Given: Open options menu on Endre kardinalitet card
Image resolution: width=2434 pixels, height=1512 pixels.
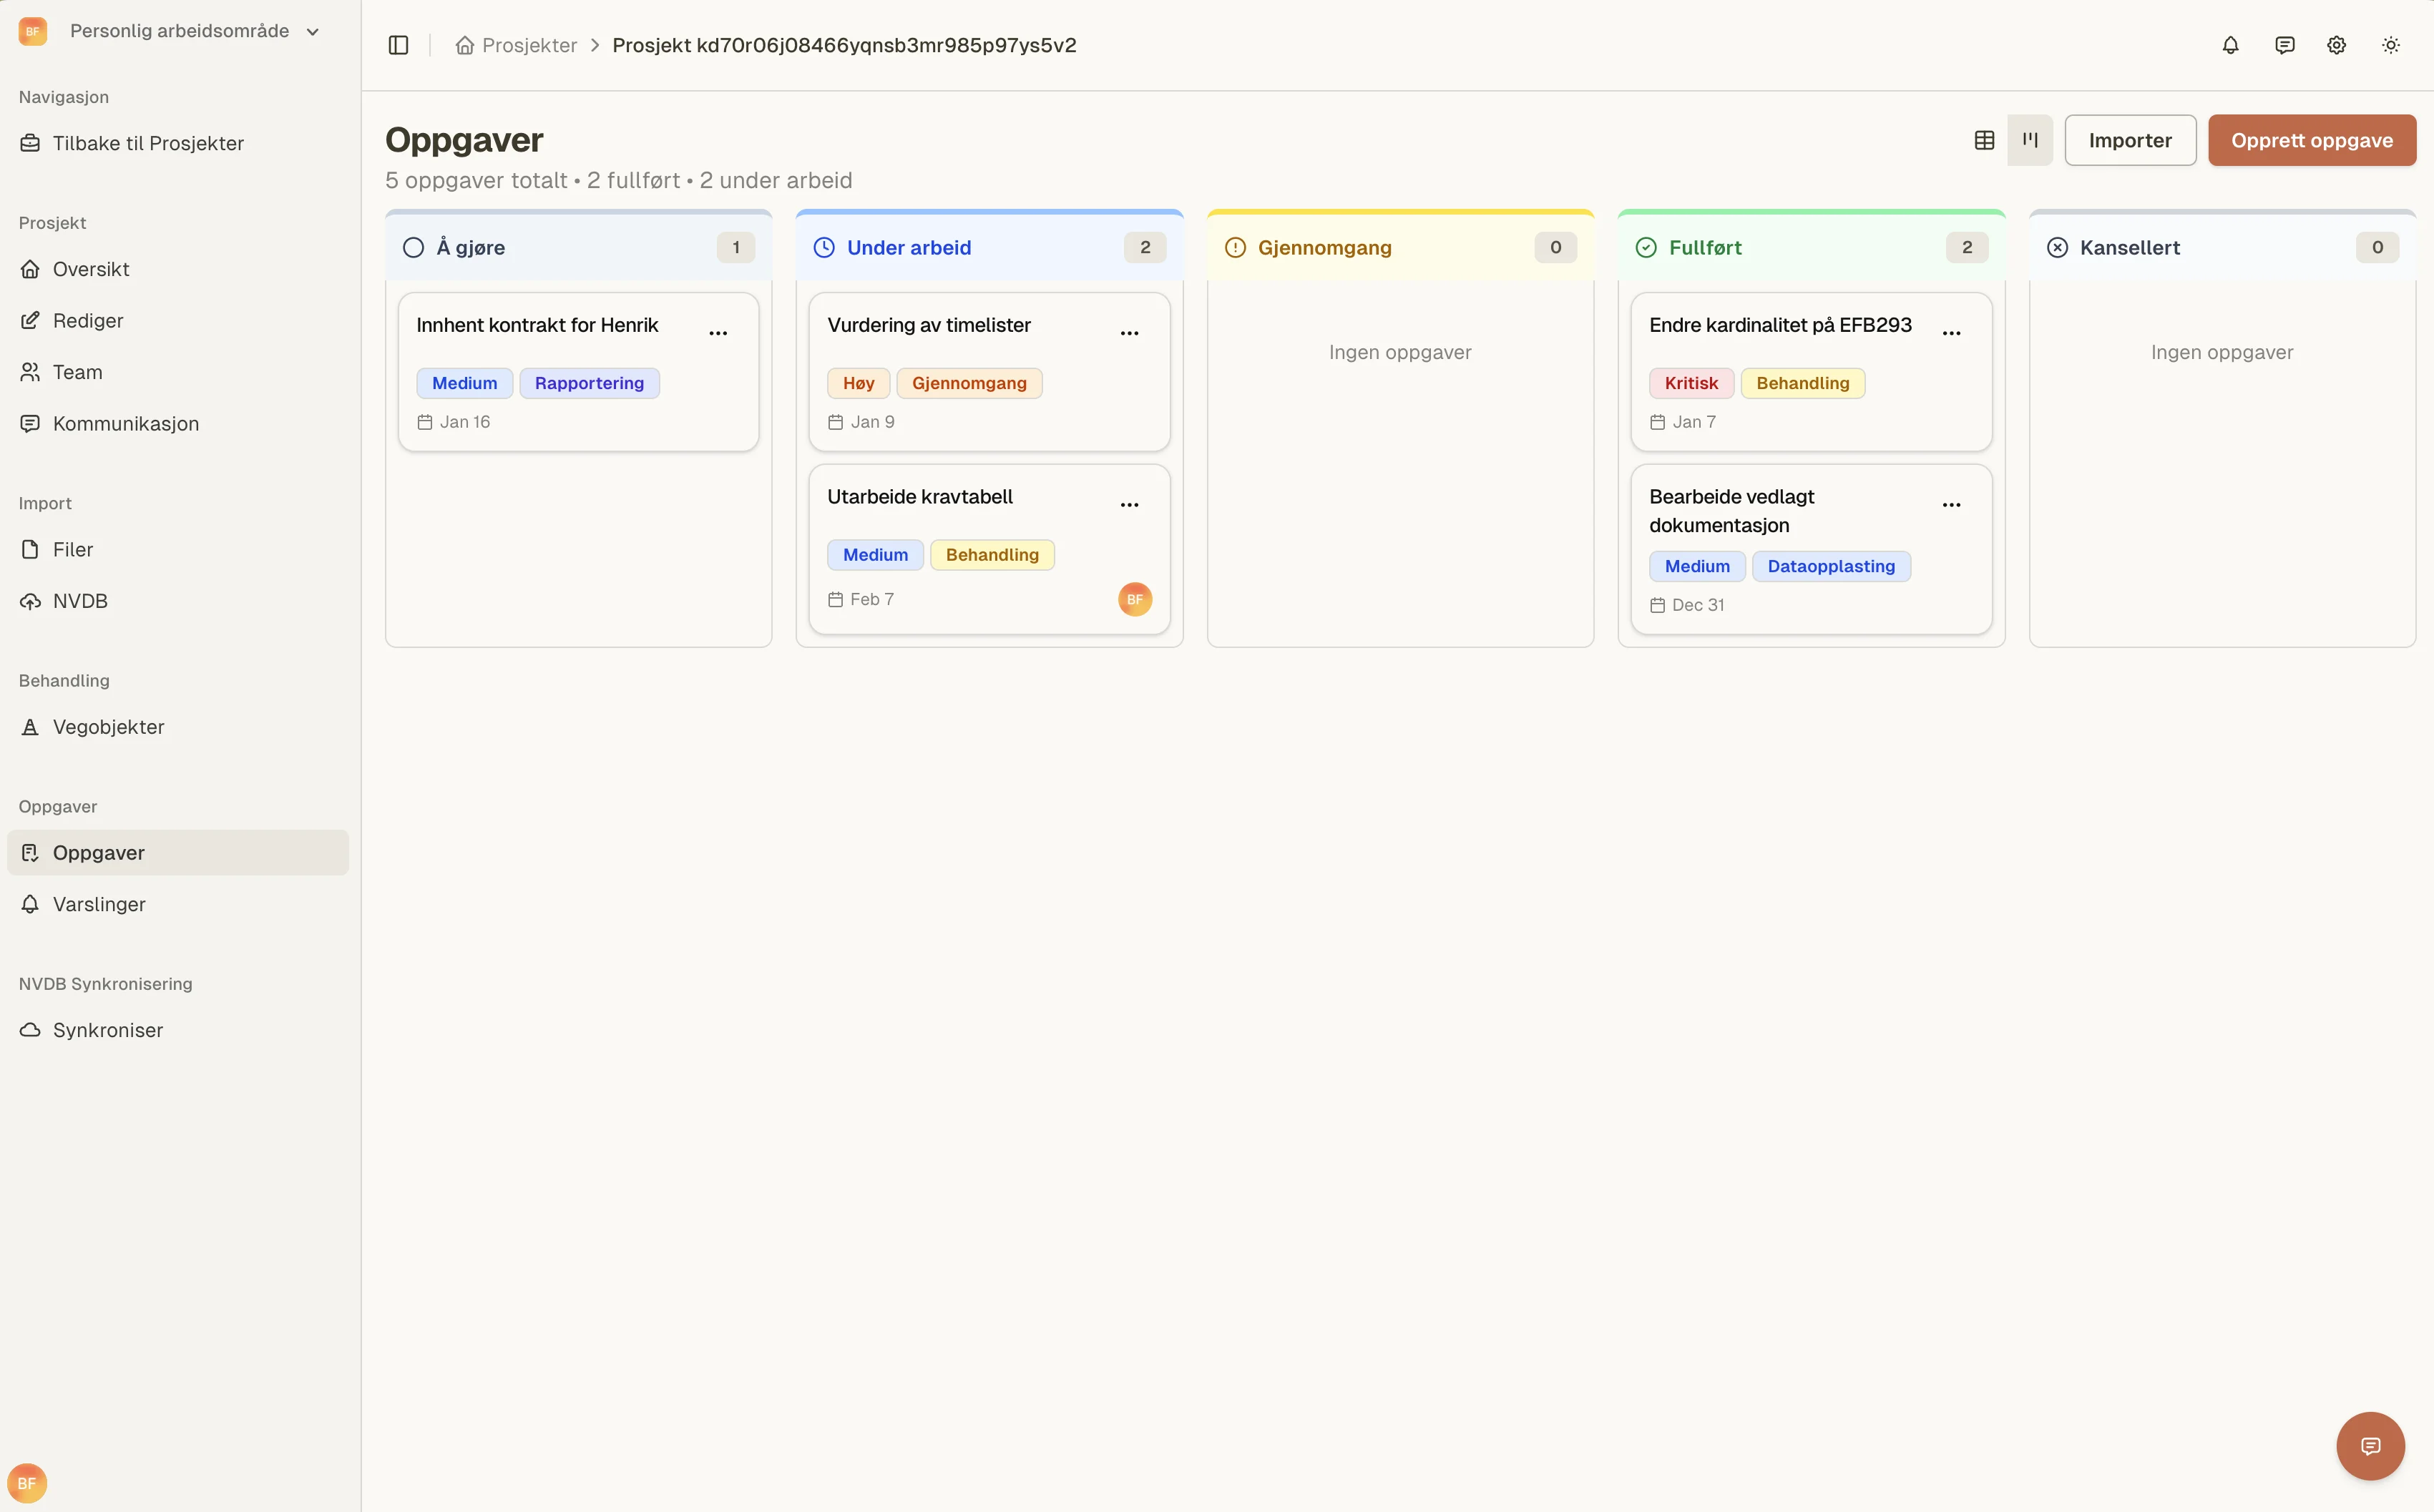Looking at the screenshot, I should (x=1951, y=333).
